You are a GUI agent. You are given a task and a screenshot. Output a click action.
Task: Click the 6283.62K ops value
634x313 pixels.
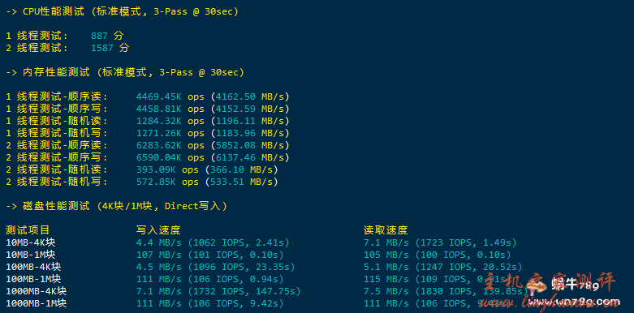(x=170, y=145)
